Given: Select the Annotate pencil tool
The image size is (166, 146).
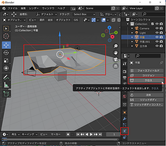Looking at the screenshot, I should tap(6, 78).
